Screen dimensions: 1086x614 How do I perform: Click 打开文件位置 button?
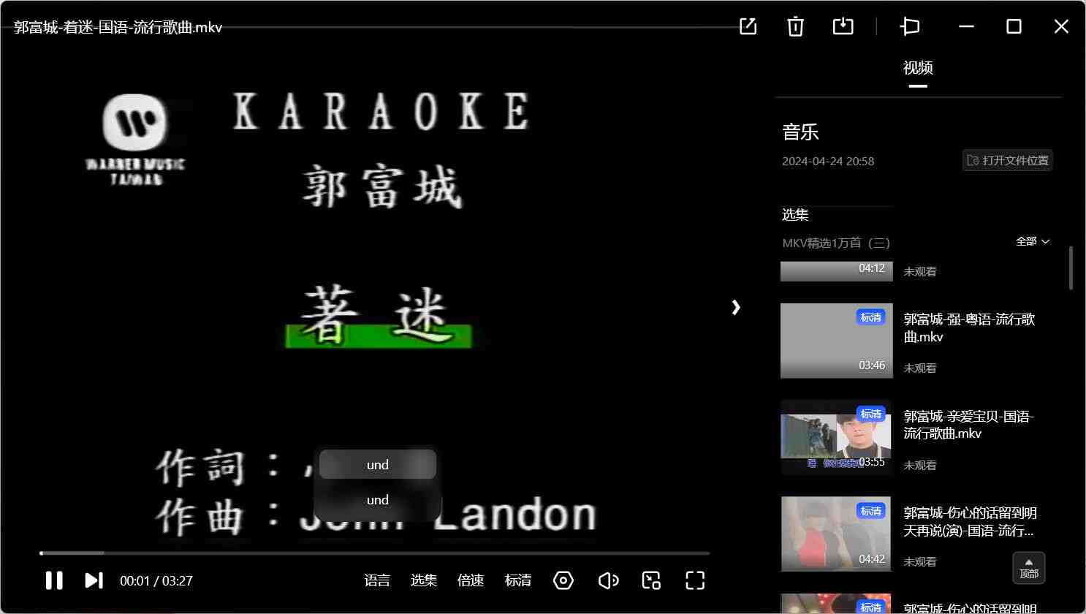pyautogui.click(x=1008, y=160)
